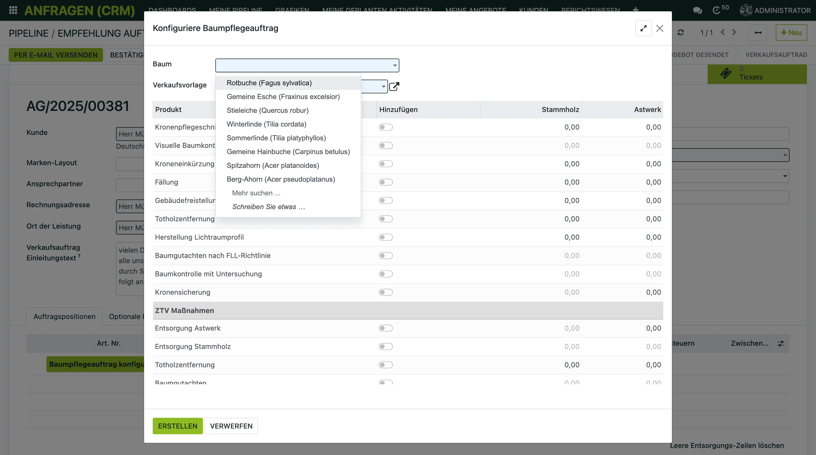This screenshot has width=816, height=455.
Task: Open the apps grid menu icon
Action: [13, 10]
